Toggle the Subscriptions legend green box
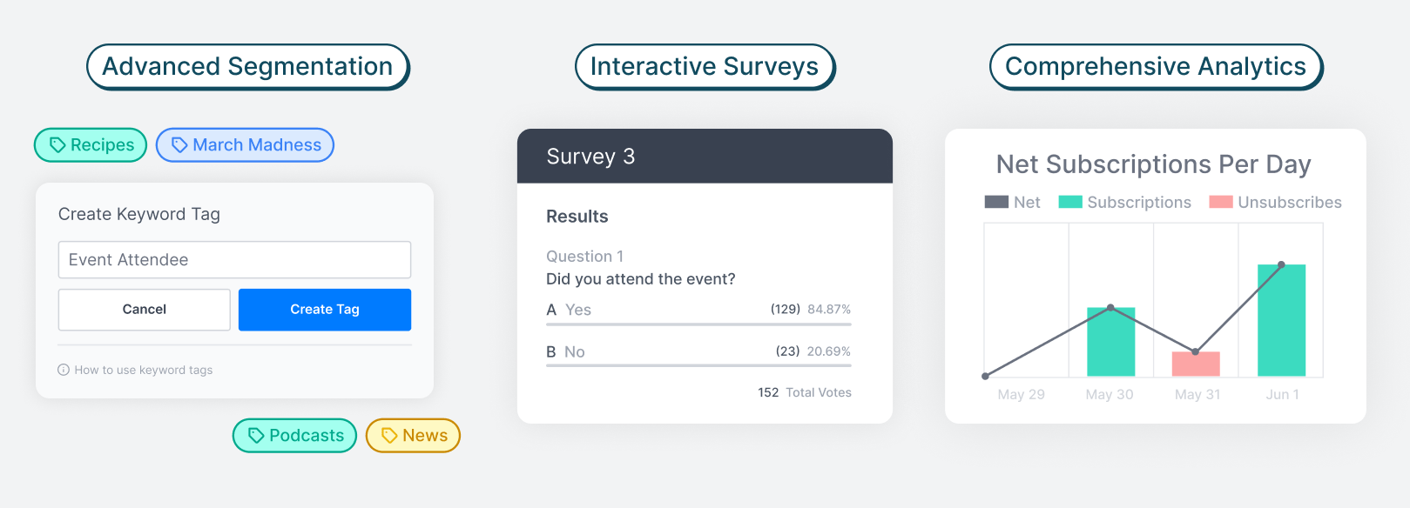 1070,202
